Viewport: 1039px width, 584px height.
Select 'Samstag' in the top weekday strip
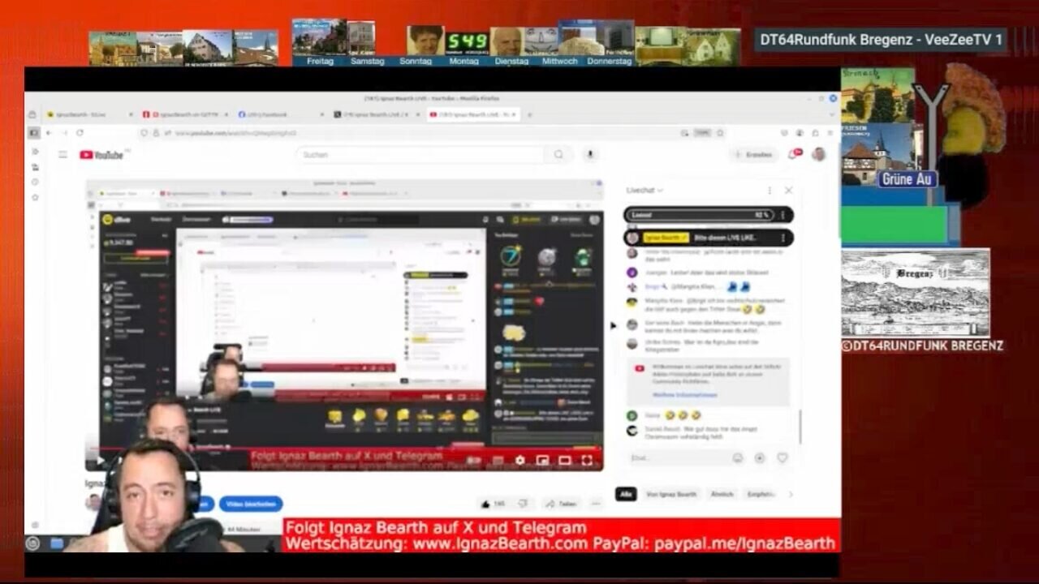click(368, 61)
